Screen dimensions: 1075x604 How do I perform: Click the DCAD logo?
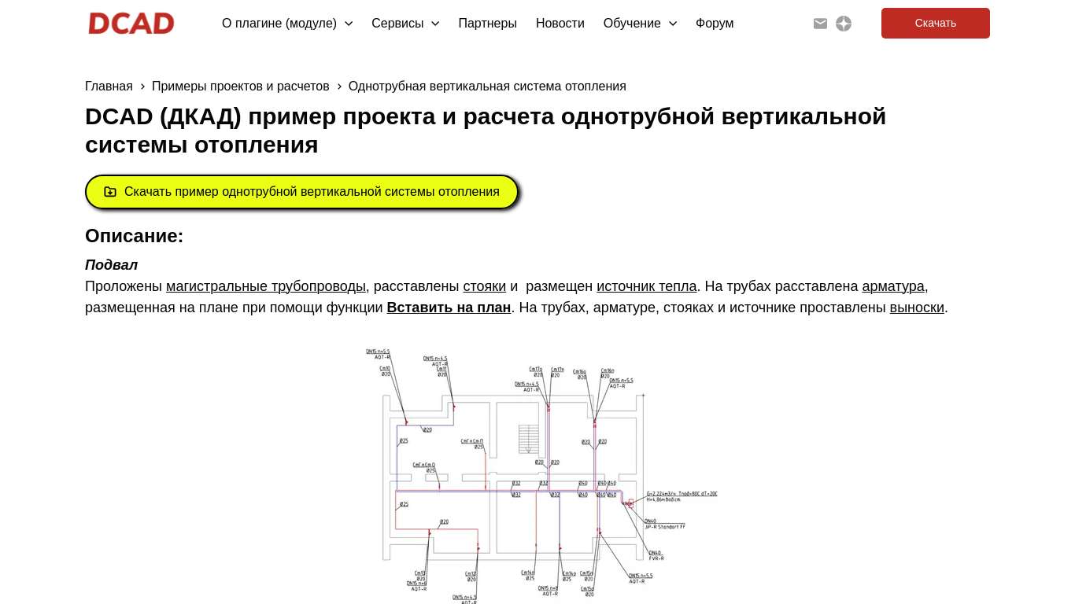point(131,24)
